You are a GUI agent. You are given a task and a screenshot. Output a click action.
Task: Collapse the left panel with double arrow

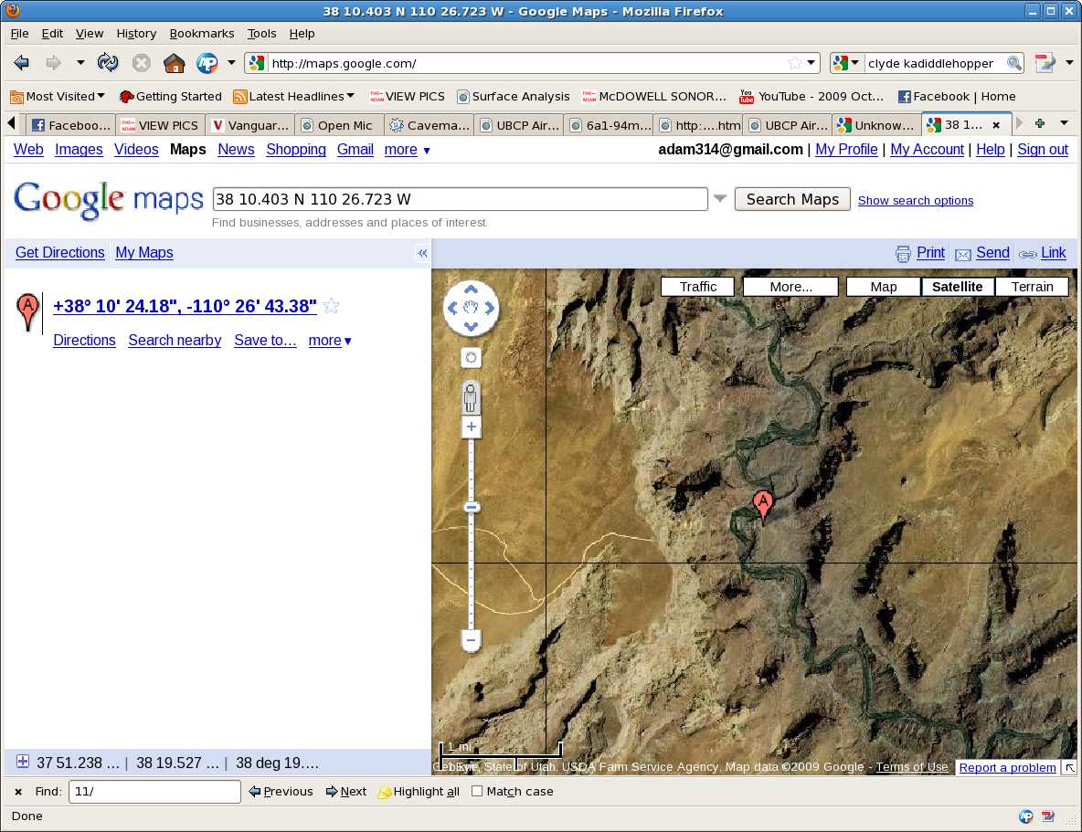[422, 253]
